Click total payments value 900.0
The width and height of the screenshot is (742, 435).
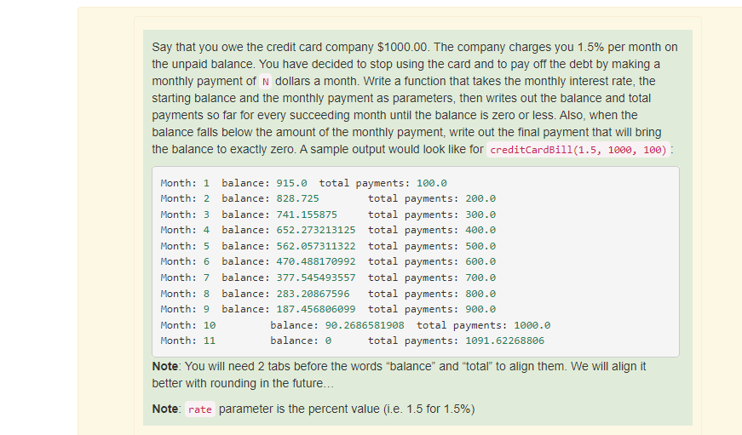(x=480, y=309)
